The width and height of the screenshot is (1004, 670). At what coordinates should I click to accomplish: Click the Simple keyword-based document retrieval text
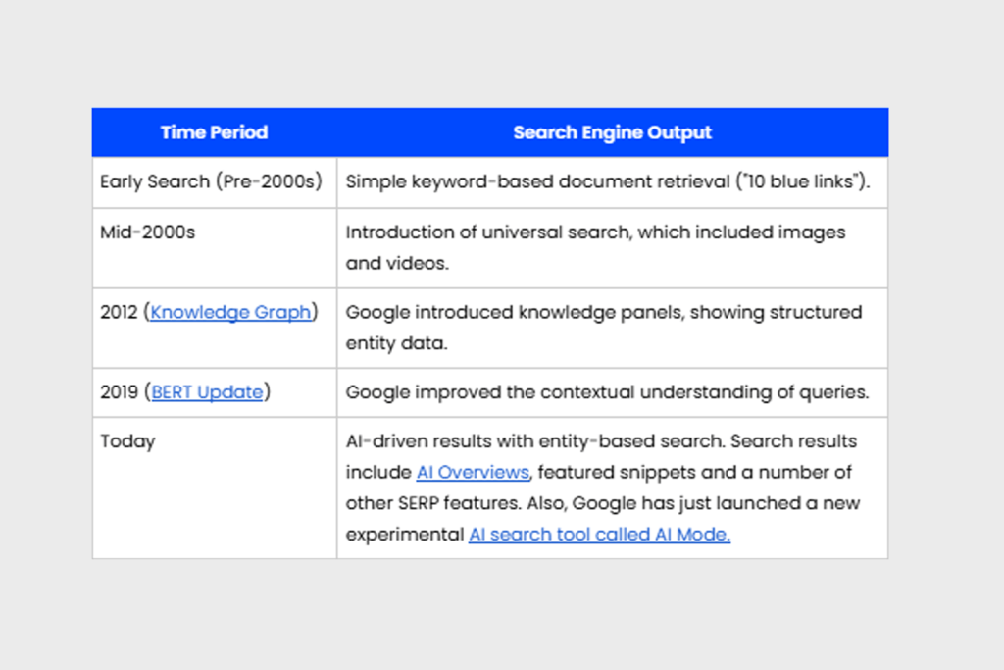click(608, 181)
